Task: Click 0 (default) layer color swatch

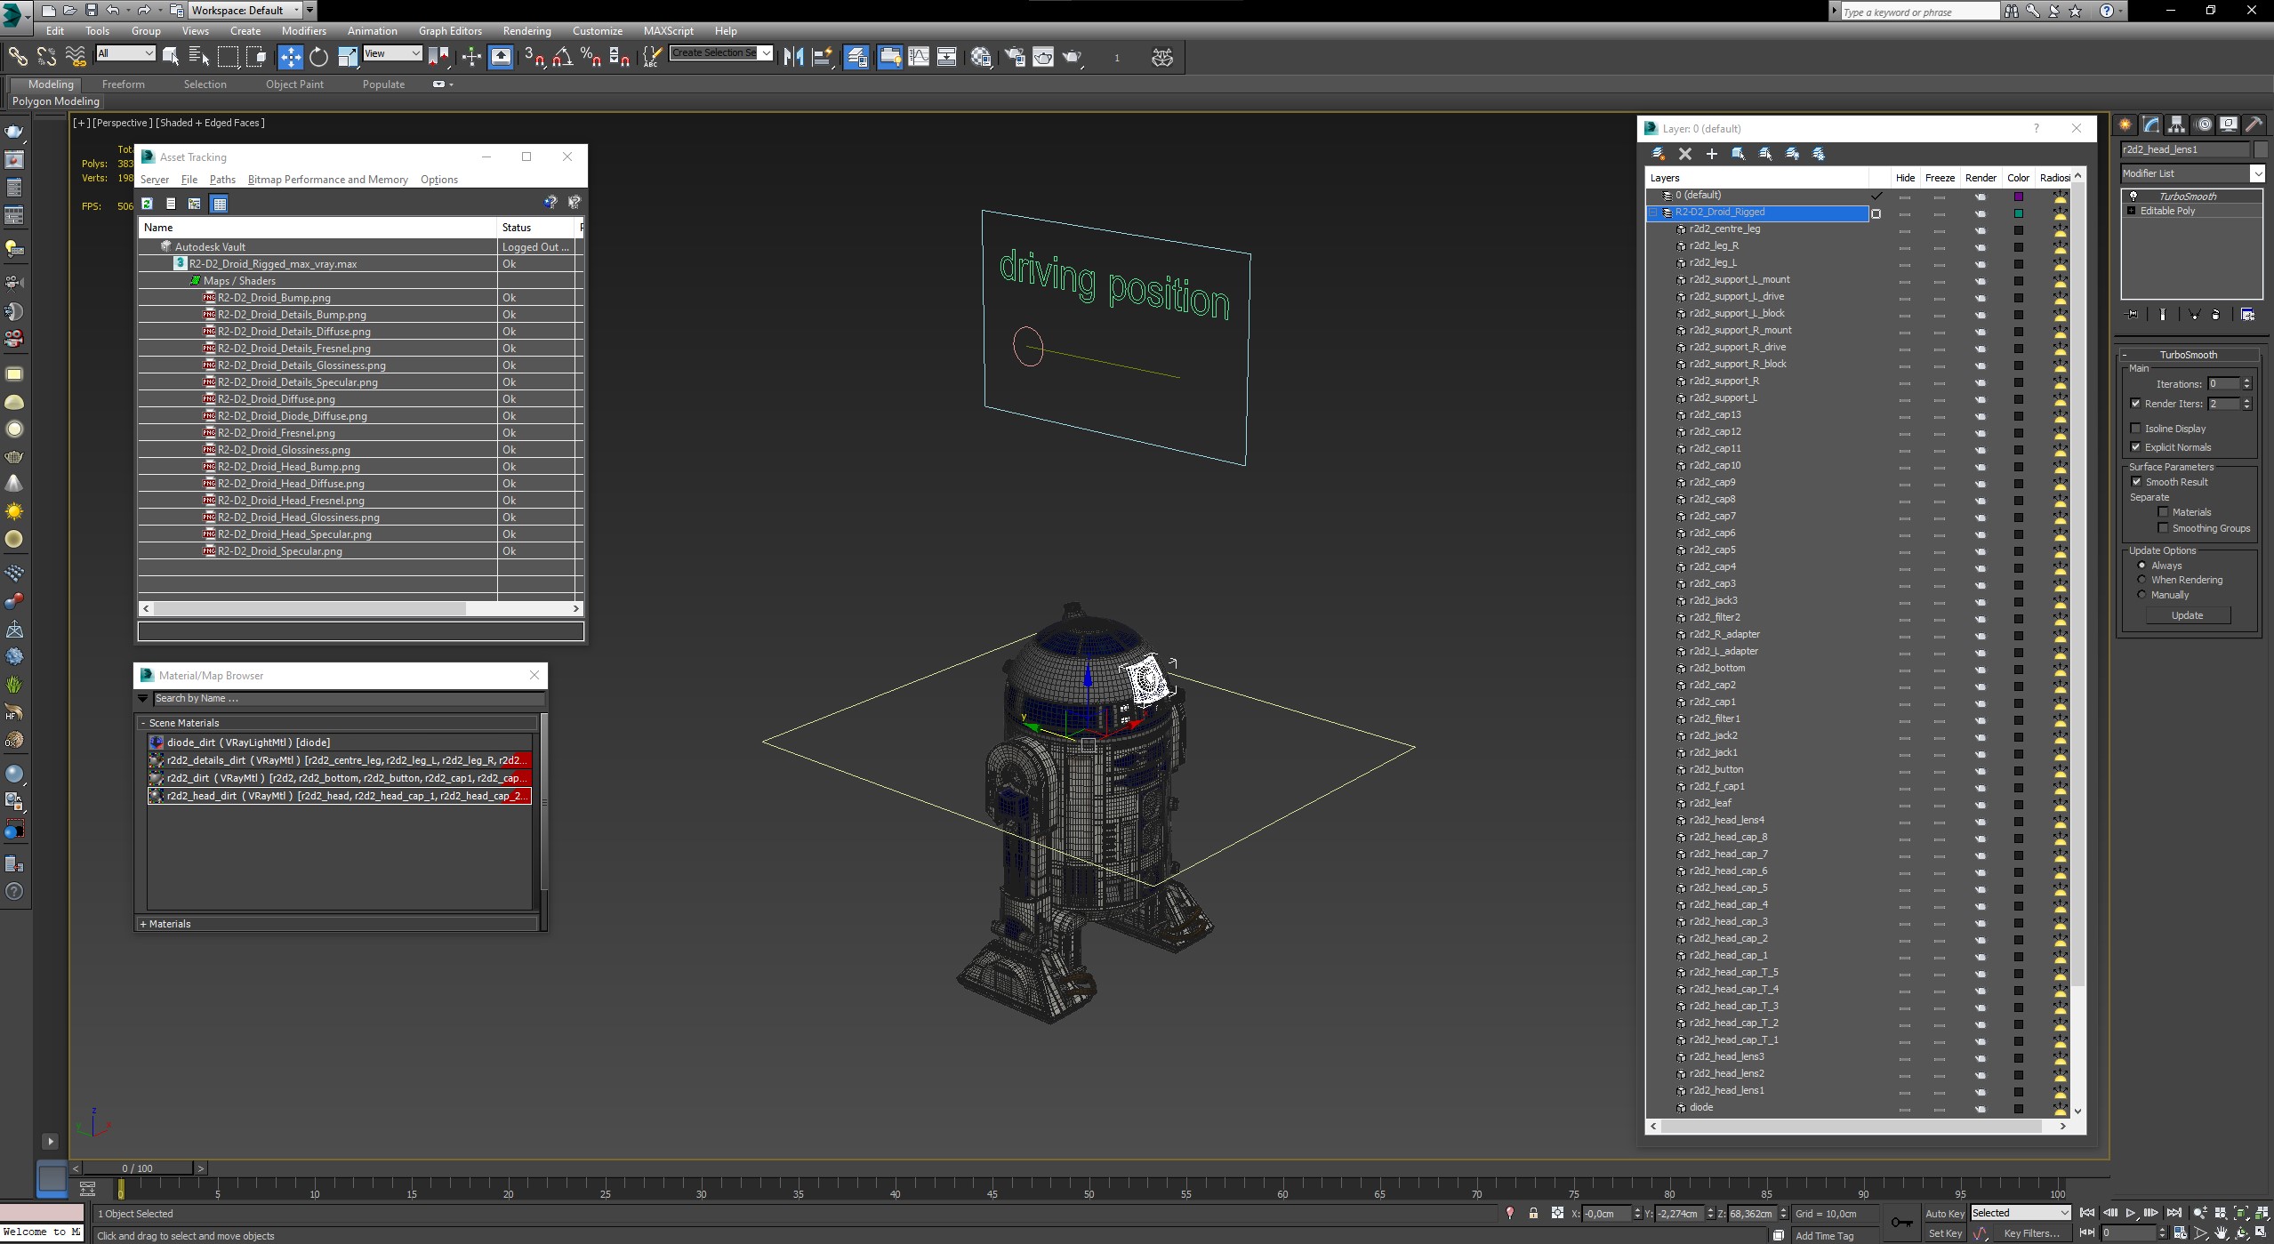Action: click(2019, 197)
